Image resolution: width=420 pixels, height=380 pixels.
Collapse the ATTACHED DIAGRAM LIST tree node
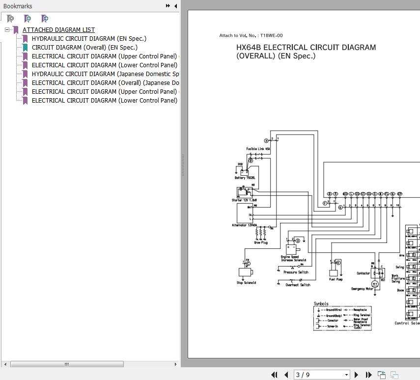[x=7, y=30]
